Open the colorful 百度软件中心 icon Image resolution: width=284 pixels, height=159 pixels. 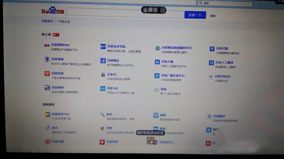click(x=48, y=114)
